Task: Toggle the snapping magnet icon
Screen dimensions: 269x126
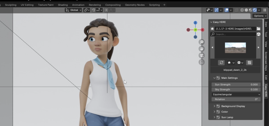Action: click(93, 10)
